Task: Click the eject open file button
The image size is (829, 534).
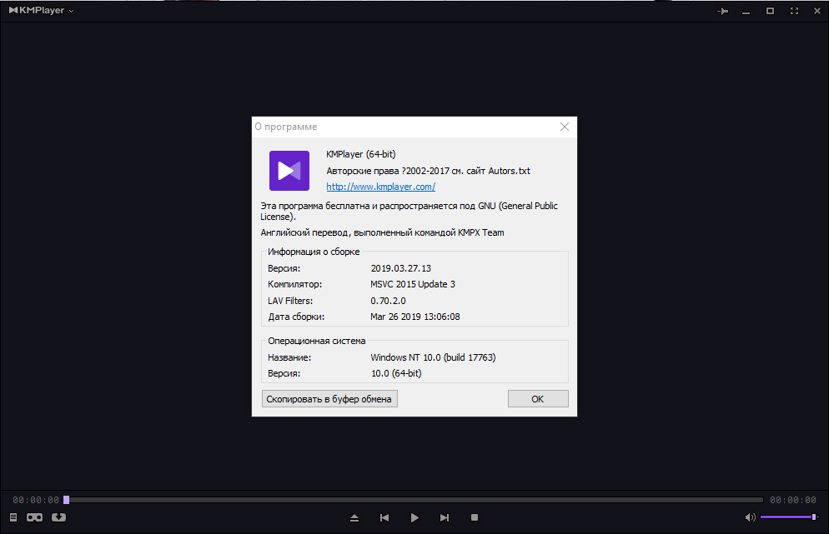Action: pyautogui.click(x=354, y=517)
